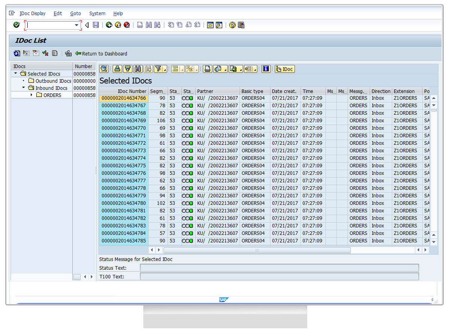Open the Set Filter dropdown arrow
This screenshot has width=449, height=332.
[x=165, y=70]
